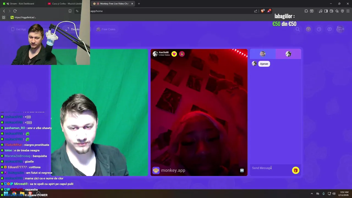
Task: Send a gift with the yellow gift icon
Action: pyautogui.click(x=296, y=170)
